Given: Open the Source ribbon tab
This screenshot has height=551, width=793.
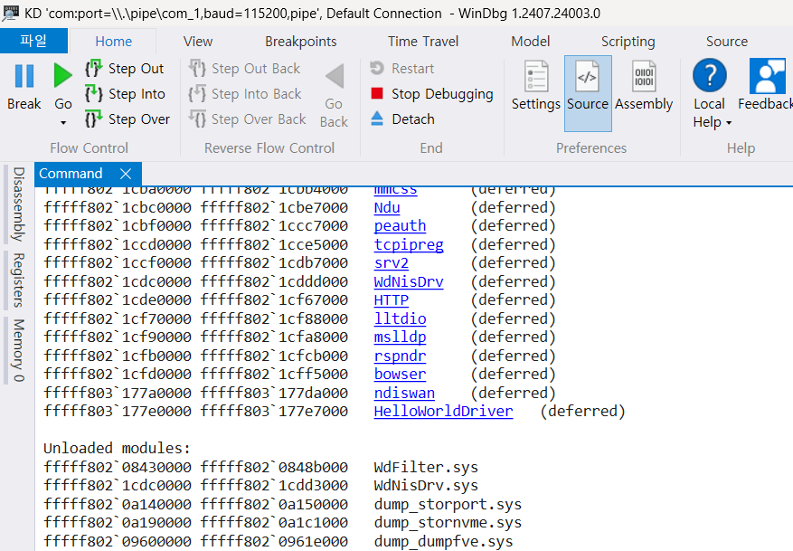Looking at the screenshot, I should click(727, 41).
